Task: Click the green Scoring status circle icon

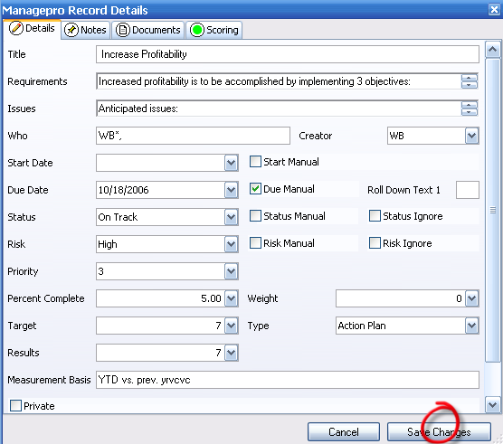Action: [197, 30]
